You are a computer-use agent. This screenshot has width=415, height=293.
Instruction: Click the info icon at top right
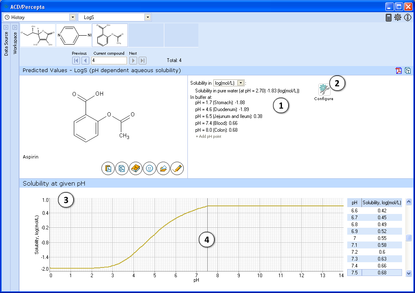tap(408, 17)
